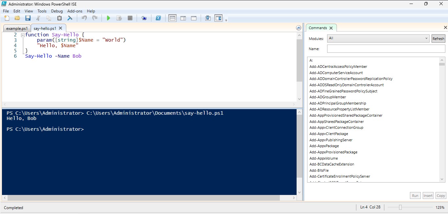Paste from clipboard using the toolbar icon
This screenshot has height=214, width=448.
[x=59, y=18]
